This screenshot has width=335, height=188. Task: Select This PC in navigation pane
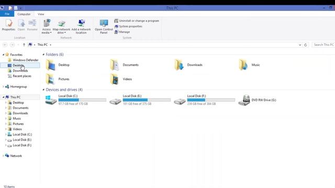(15, 97)
